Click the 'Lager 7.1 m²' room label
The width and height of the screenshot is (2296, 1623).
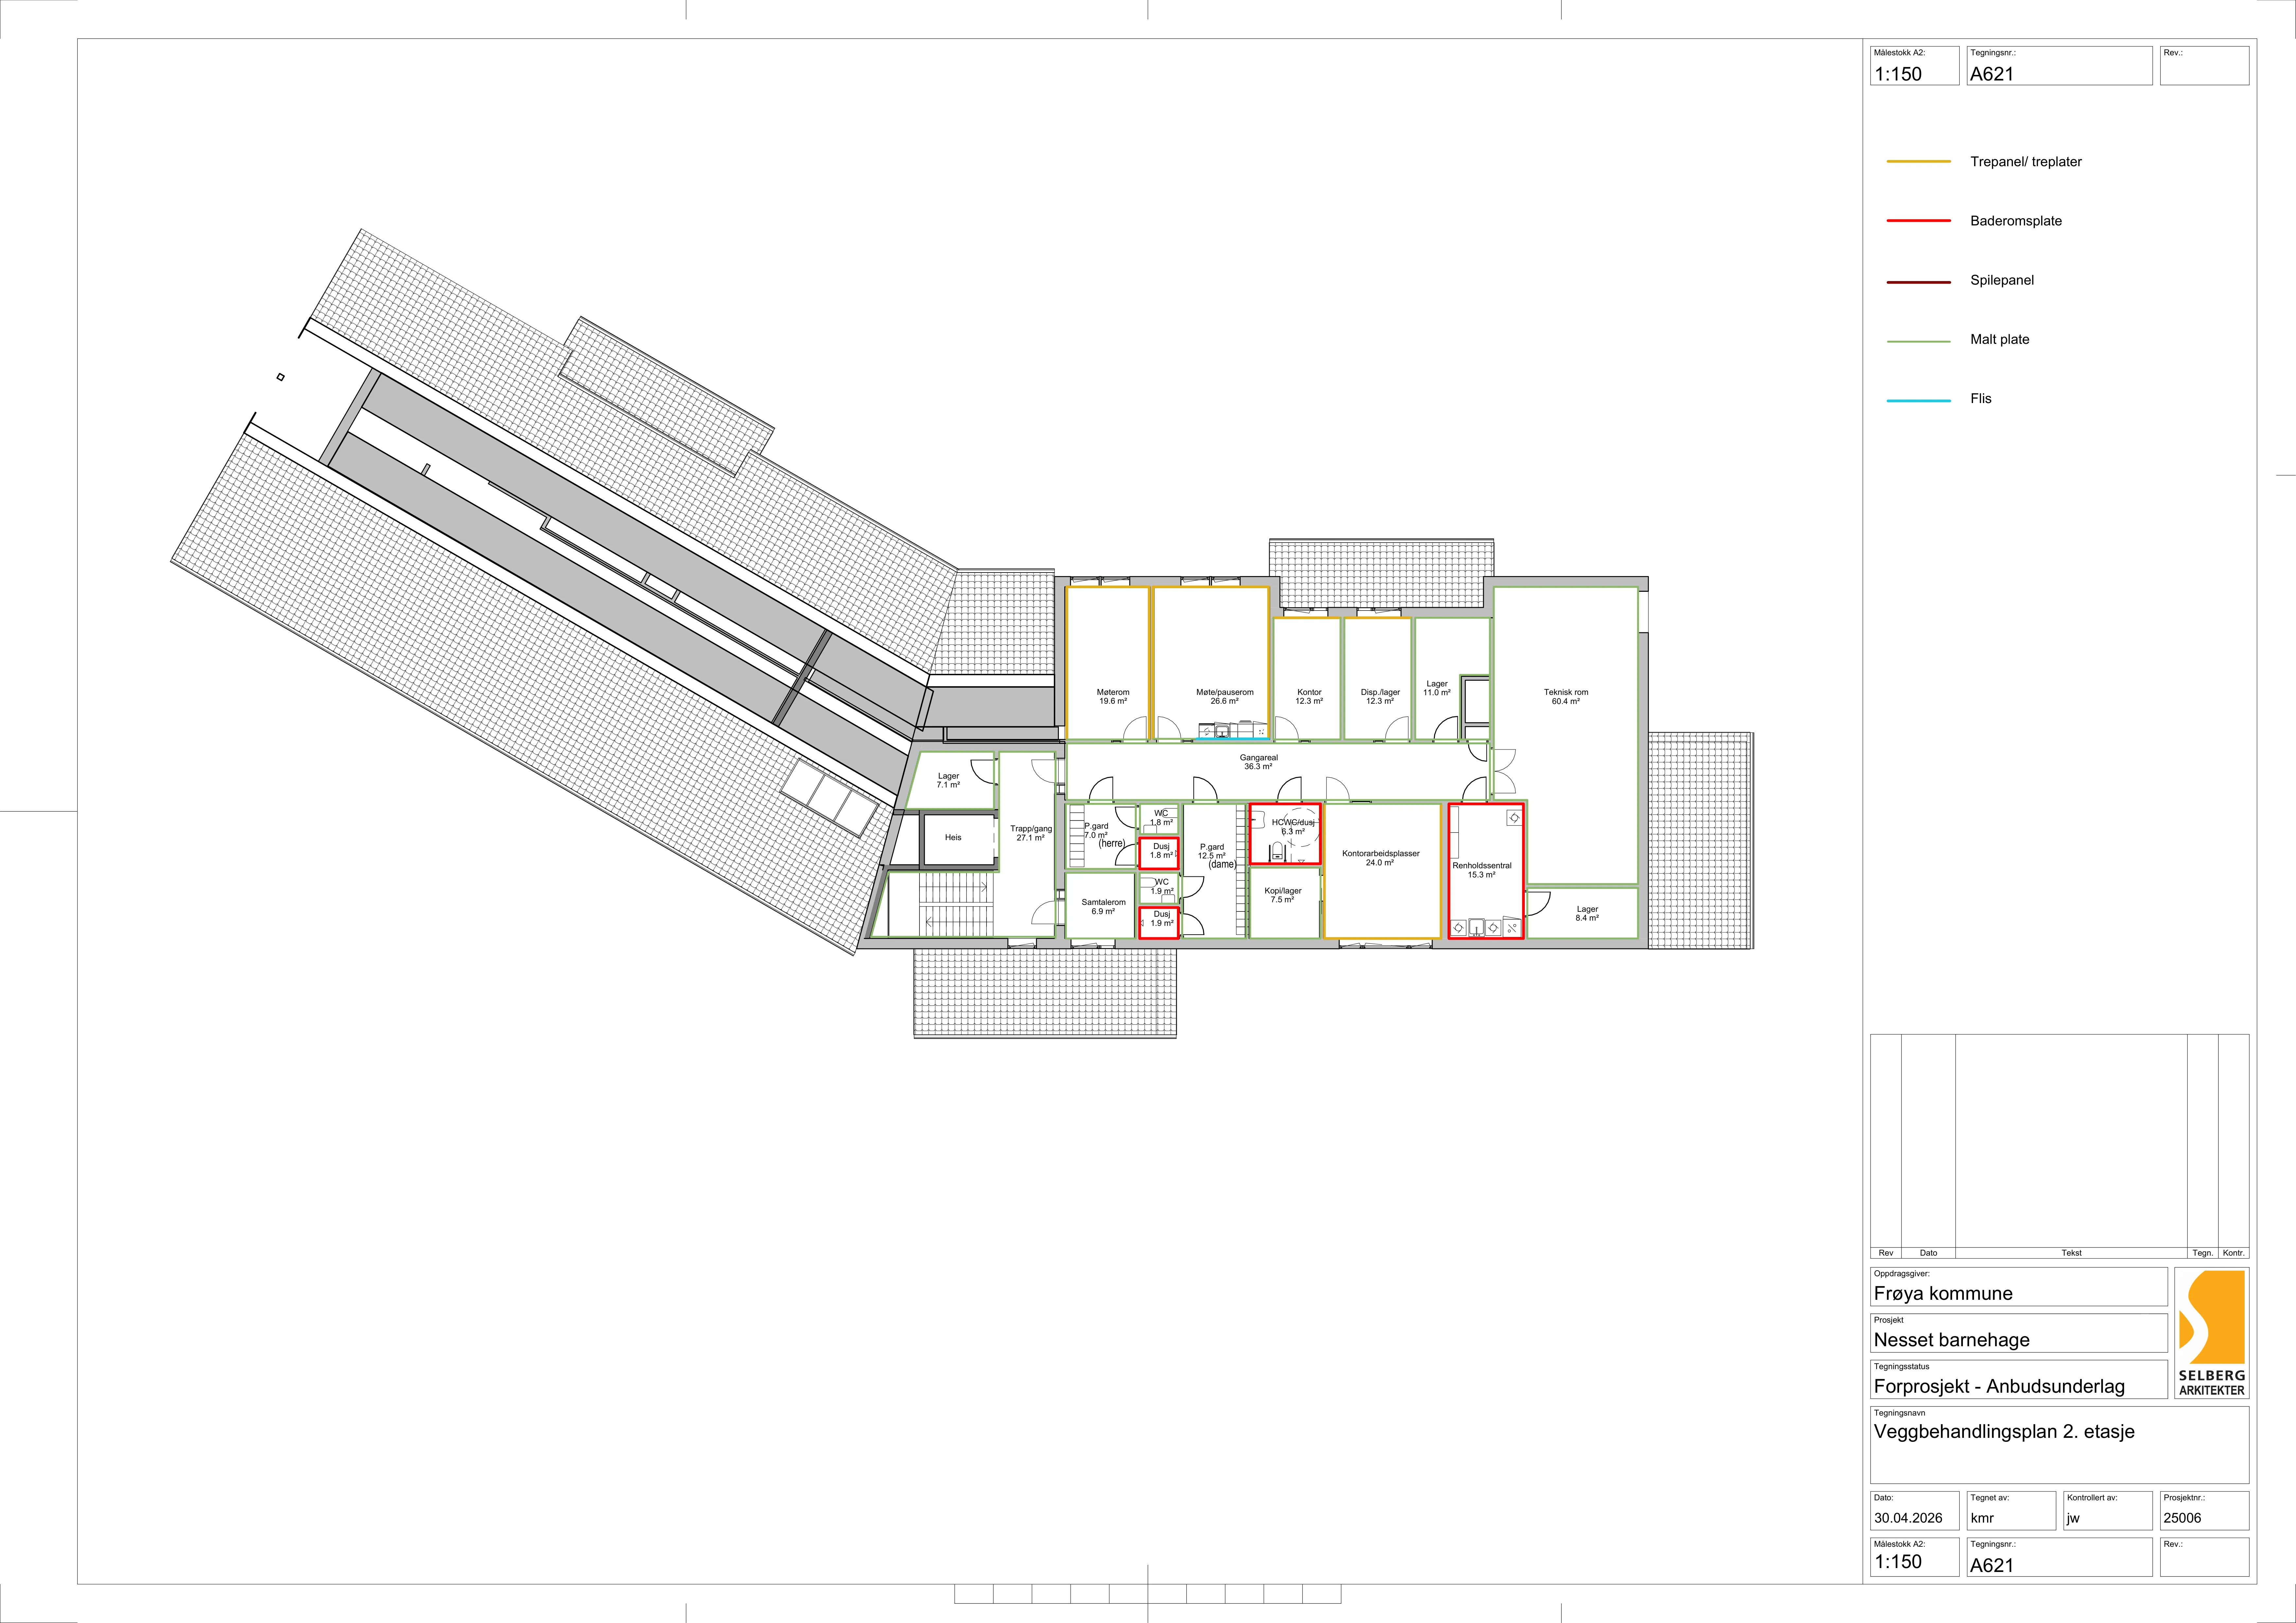(948, 781)
